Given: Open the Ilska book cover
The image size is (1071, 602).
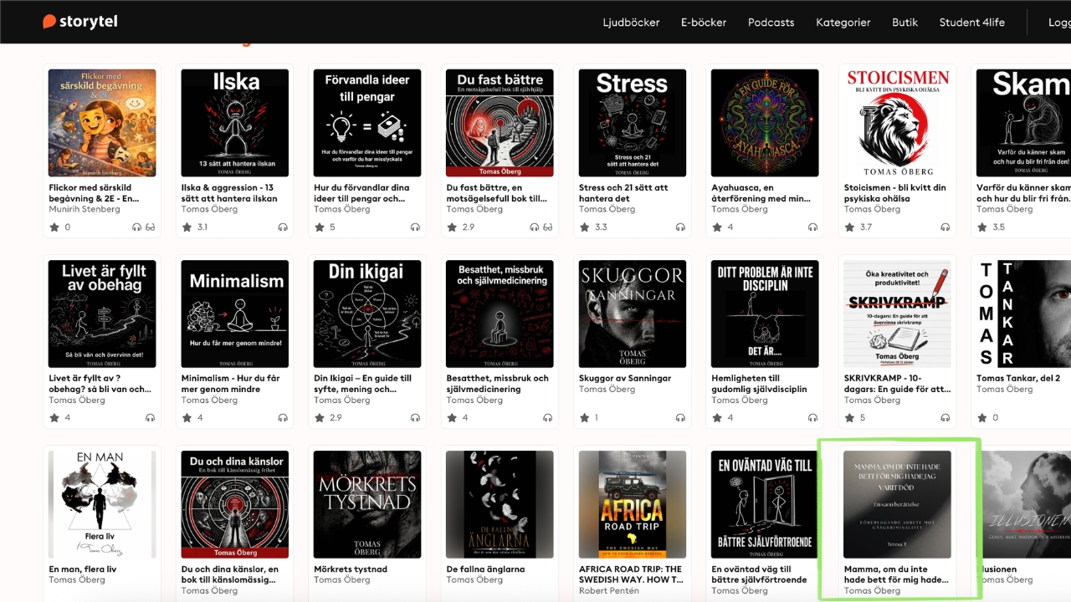Looking at the screenshot, I should pos(235,123).
